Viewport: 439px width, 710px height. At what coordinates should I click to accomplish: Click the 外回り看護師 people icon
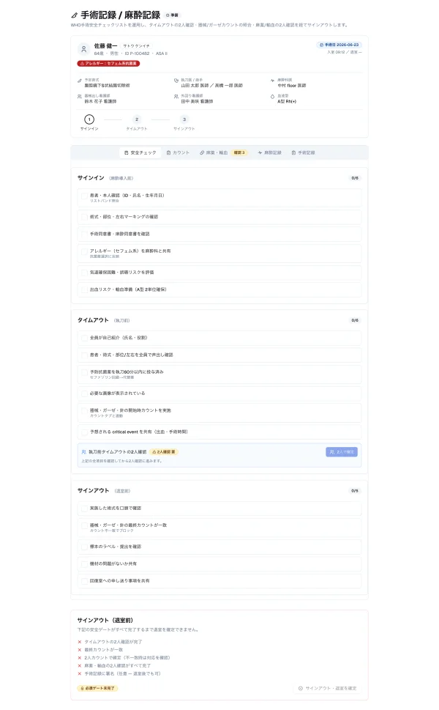pos(176,97)
